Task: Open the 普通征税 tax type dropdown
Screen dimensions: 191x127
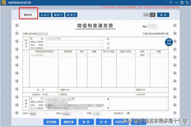Action: click(x=29, y=15)
